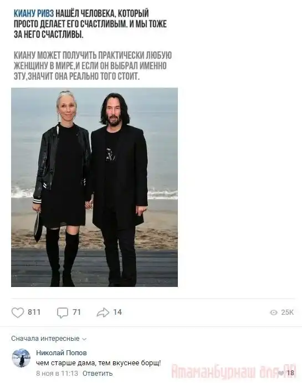Open the comment timestamp 8 ноя в 11:13
Viewport: 302px width, 383px height.
tap(57, 373)
